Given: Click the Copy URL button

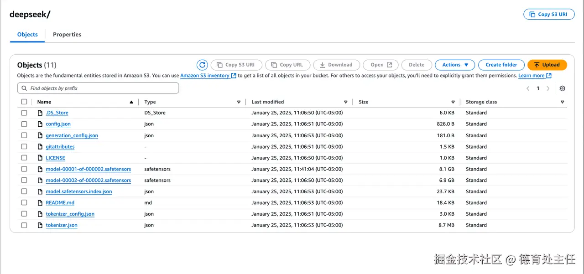Looking at the screenshot, I should (287, 65).
